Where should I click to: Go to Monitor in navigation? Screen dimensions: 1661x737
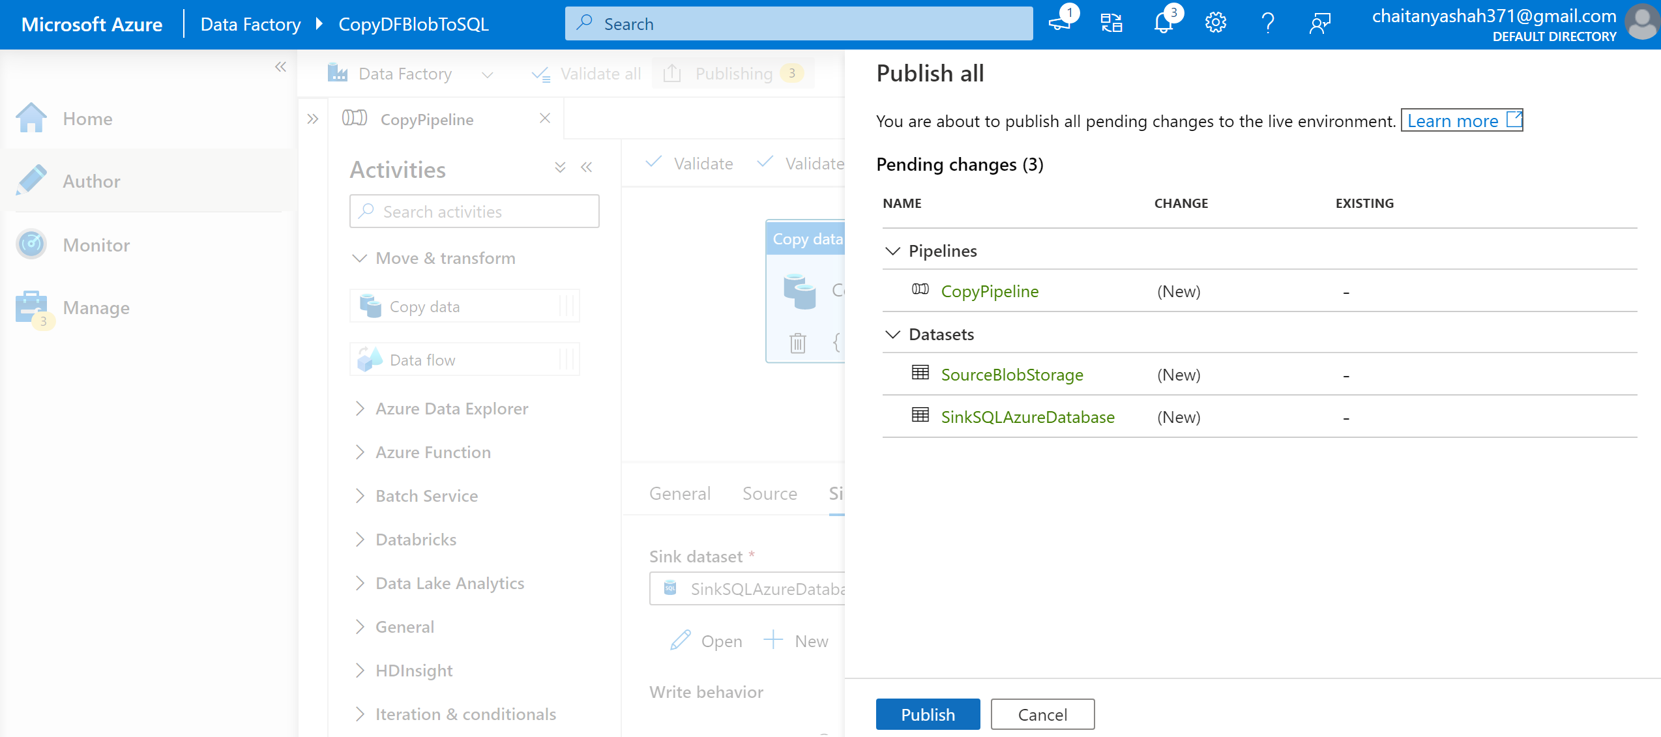click(x=96, y=245)
